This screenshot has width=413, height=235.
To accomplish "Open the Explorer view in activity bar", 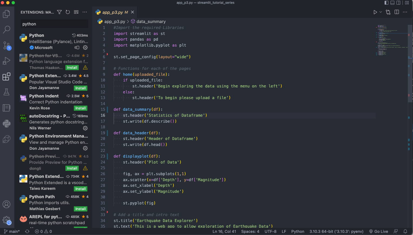I will (x=6, y=14).
